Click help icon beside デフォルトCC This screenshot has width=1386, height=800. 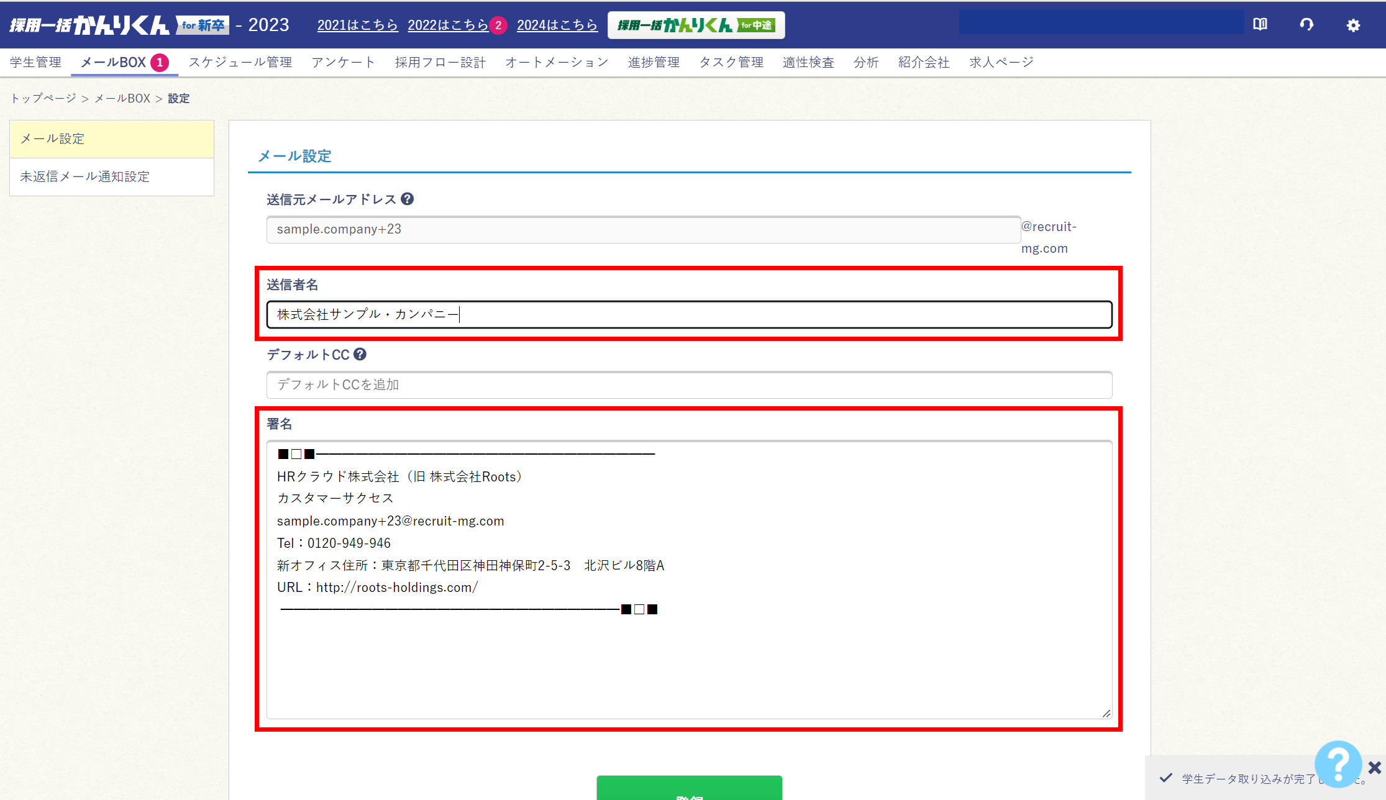click(x=360, y=354)
